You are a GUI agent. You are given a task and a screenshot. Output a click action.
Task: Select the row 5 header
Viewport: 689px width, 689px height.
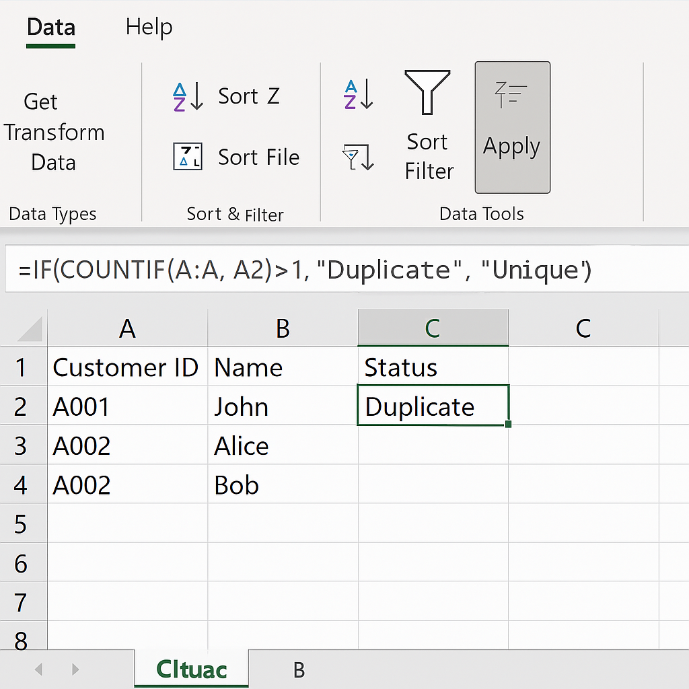point(21,523)
